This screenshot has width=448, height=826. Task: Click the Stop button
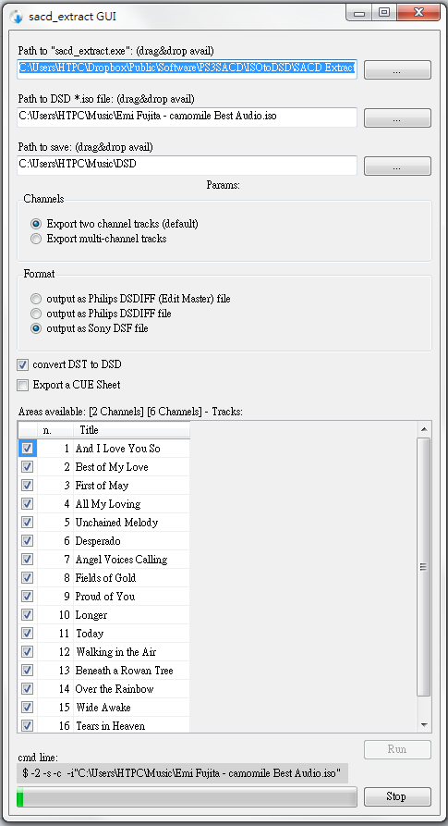pyautogui.click(x=397, y=796)
